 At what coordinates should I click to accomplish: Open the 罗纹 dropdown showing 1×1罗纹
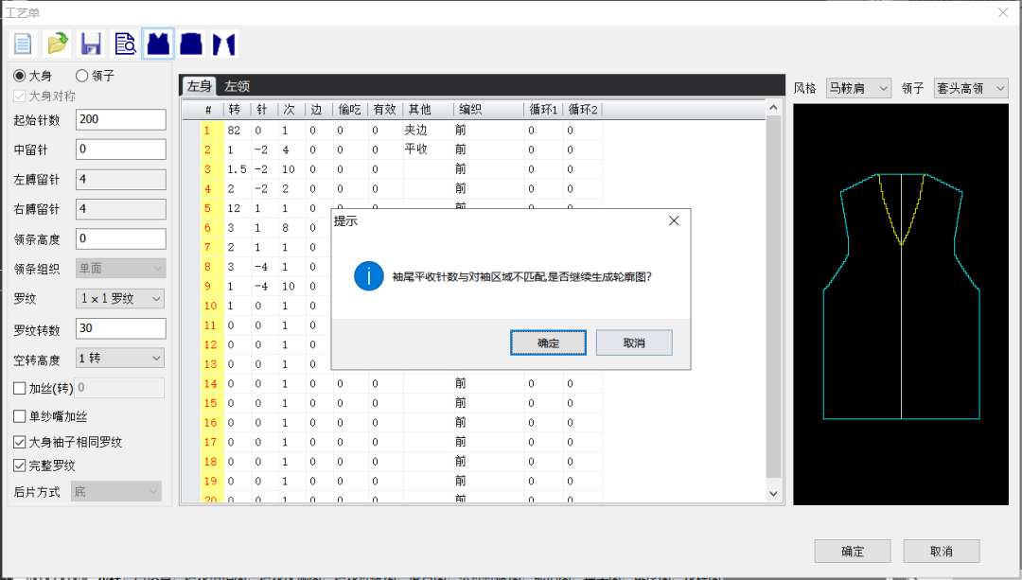click(x=120, y=298)
